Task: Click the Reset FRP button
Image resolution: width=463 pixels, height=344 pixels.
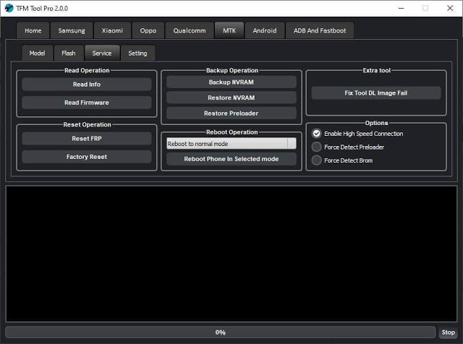Action: (87, 139)
